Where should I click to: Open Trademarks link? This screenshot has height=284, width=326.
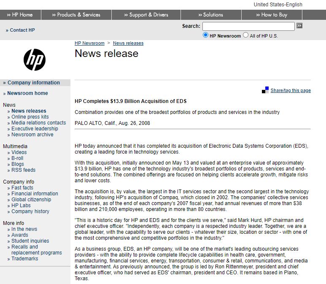25,259
